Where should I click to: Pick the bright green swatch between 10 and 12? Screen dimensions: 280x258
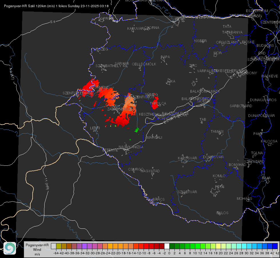[198, 246]
